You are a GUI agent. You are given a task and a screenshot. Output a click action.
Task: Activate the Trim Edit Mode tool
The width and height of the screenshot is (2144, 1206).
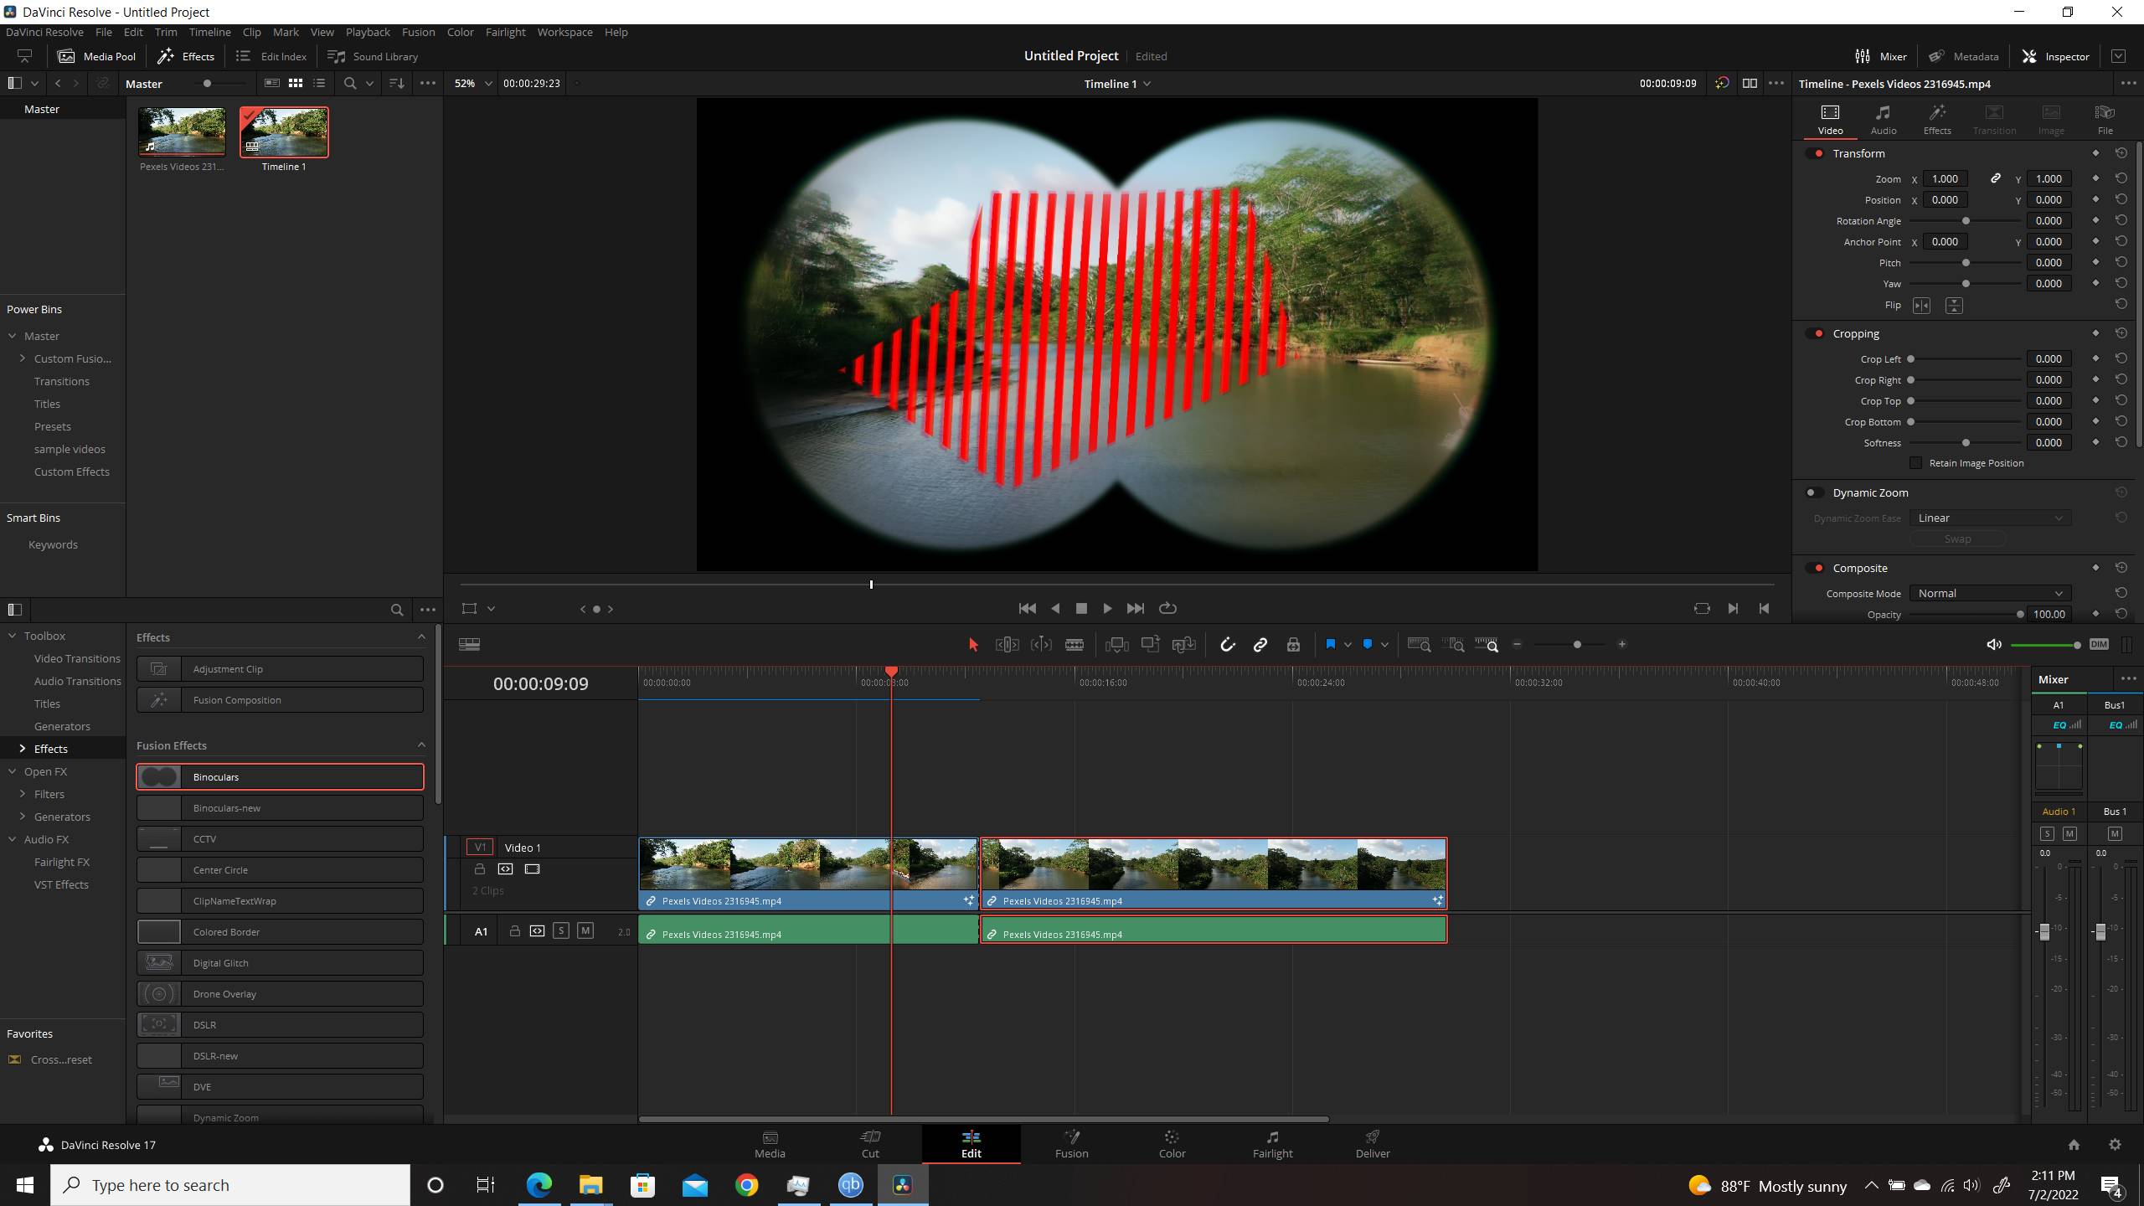click(1007, 644)
